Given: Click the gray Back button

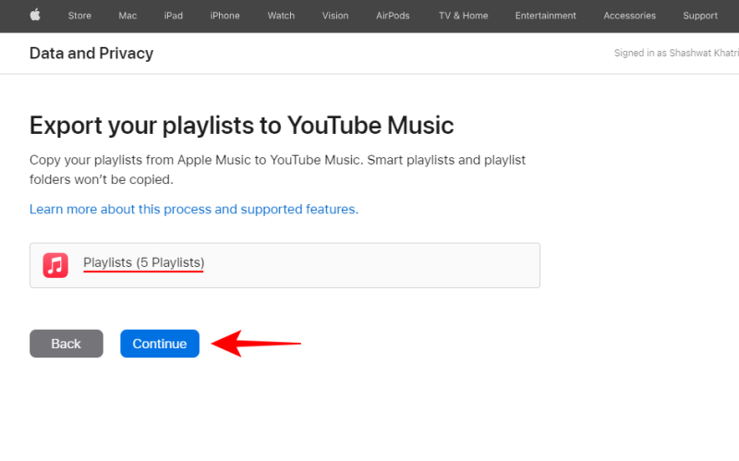Looking at the screenshot, I should (x=67, y=344).
